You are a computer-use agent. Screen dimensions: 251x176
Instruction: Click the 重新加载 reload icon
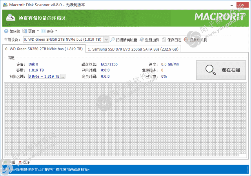(x=142, y=40)
